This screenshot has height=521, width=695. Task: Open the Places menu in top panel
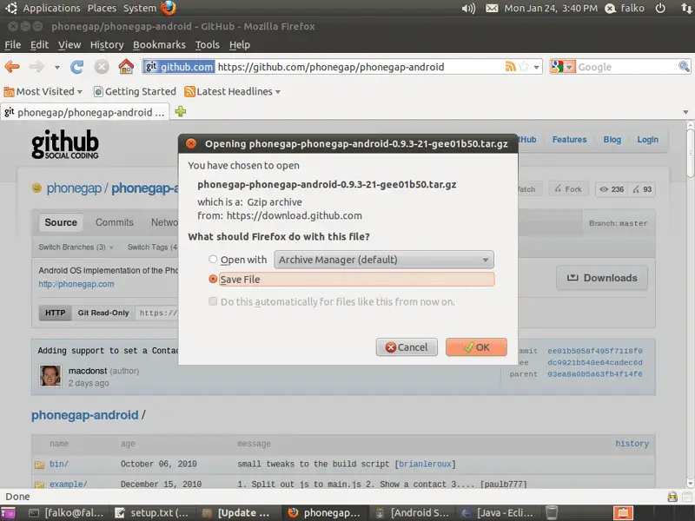(102, 8)
